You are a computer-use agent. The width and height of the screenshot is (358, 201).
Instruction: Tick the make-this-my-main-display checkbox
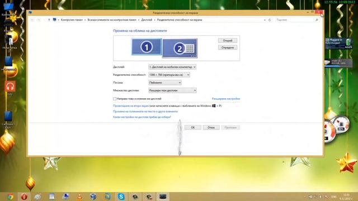pos(115,99)
